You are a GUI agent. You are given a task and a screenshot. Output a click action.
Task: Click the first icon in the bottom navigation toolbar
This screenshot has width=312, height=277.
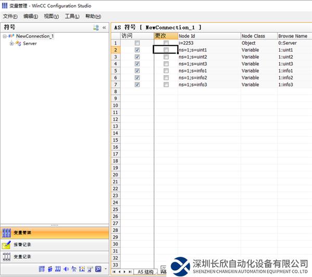coord(43,269)
